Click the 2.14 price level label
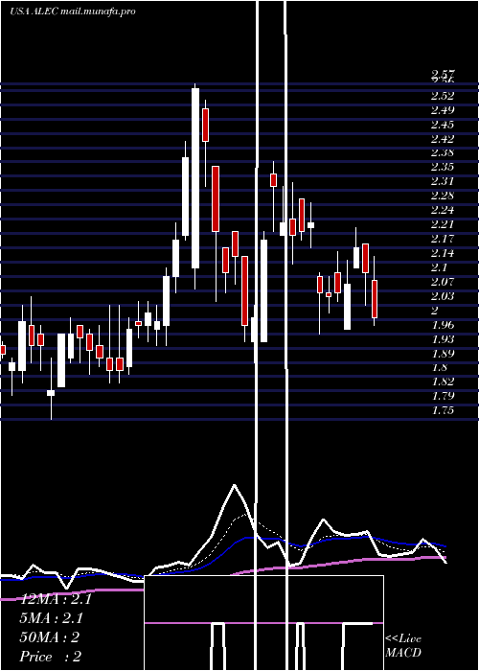Viewport: 479px width, 671px height. coord(443,253)
